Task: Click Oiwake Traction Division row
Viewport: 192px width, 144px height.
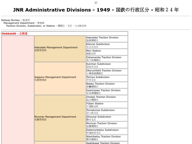Action: (x=107, y=98)
